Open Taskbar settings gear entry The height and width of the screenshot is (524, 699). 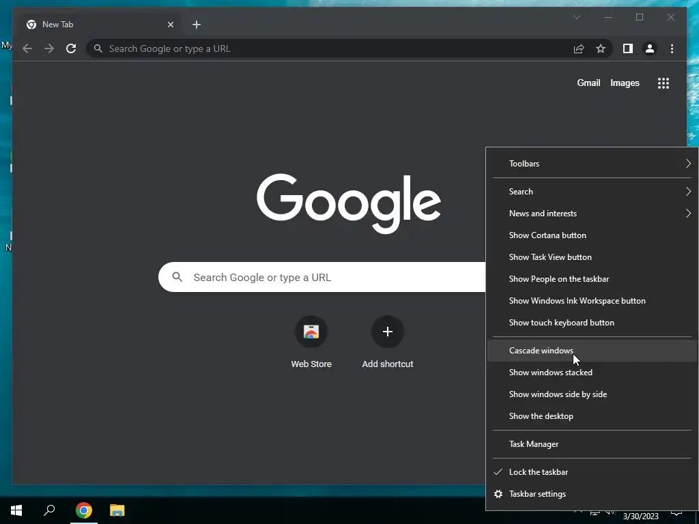click(x=592, y=494)
